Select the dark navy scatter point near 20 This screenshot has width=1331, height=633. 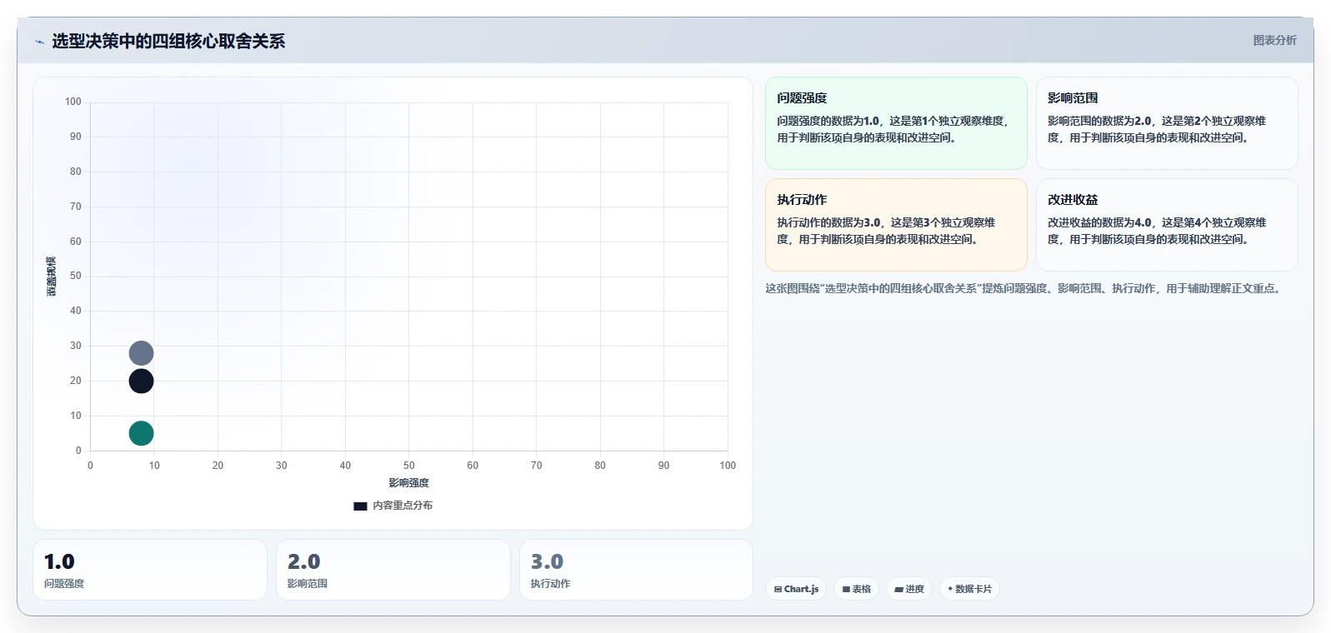click(x=141, y=381)
